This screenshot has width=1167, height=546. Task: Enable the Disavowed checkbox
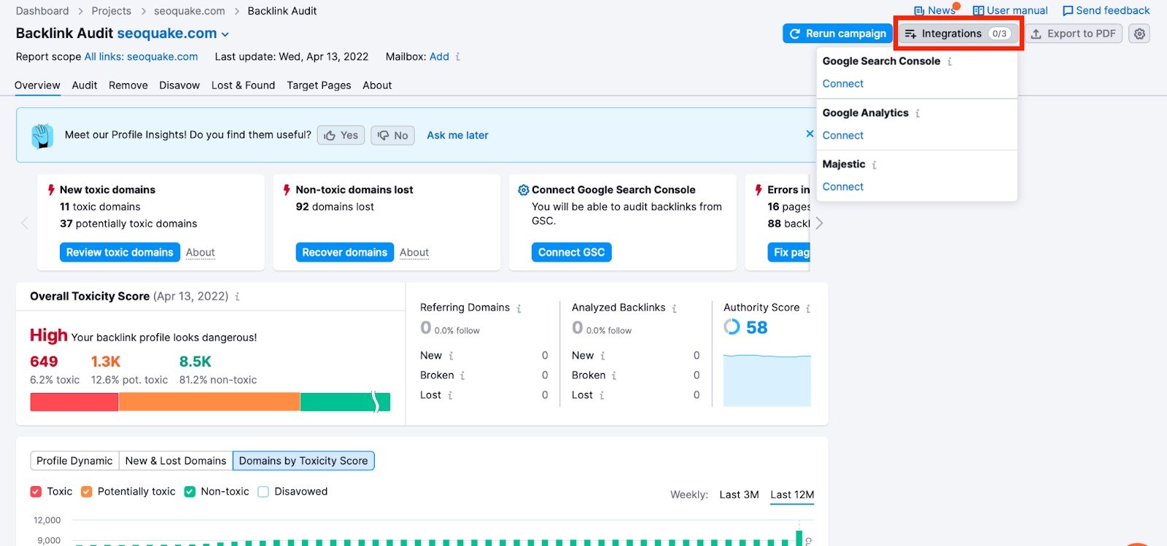(263, 492)
